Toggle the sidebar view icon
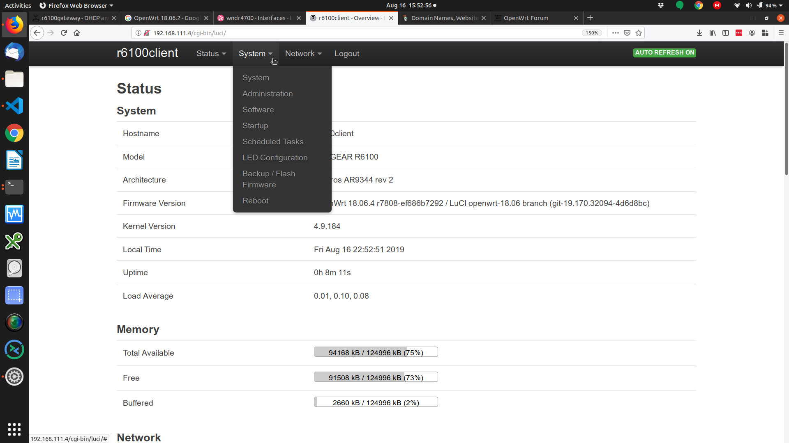Screen dimensions: 789x443 click(x=726, y=33)
